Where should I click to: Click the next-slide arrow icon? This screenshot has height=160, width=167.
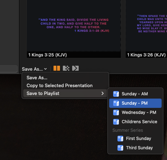[x=75, y=68]
